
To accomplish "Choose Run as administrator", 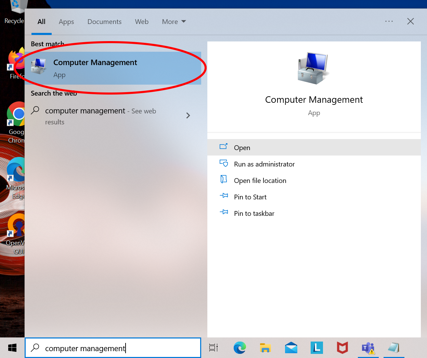I will click(264, 164).
